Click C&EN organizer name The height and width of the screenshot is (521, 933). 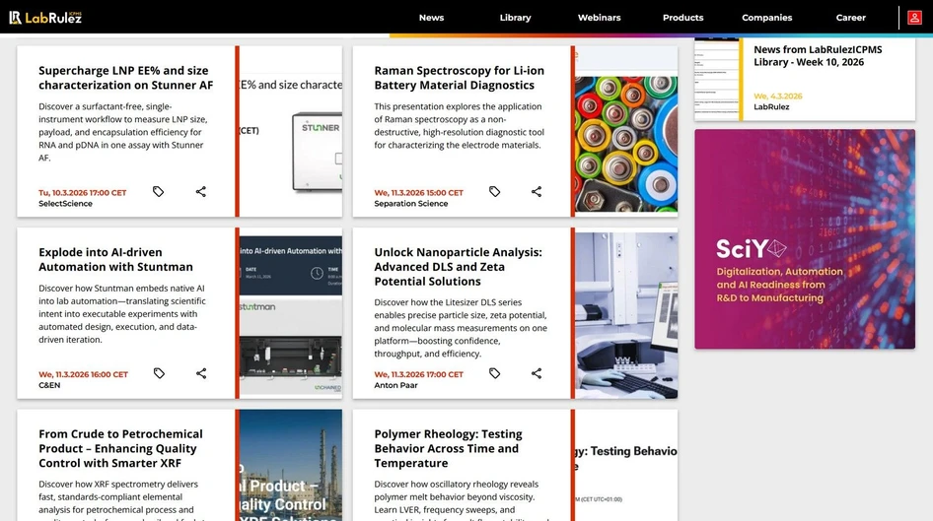click(49, 385)
